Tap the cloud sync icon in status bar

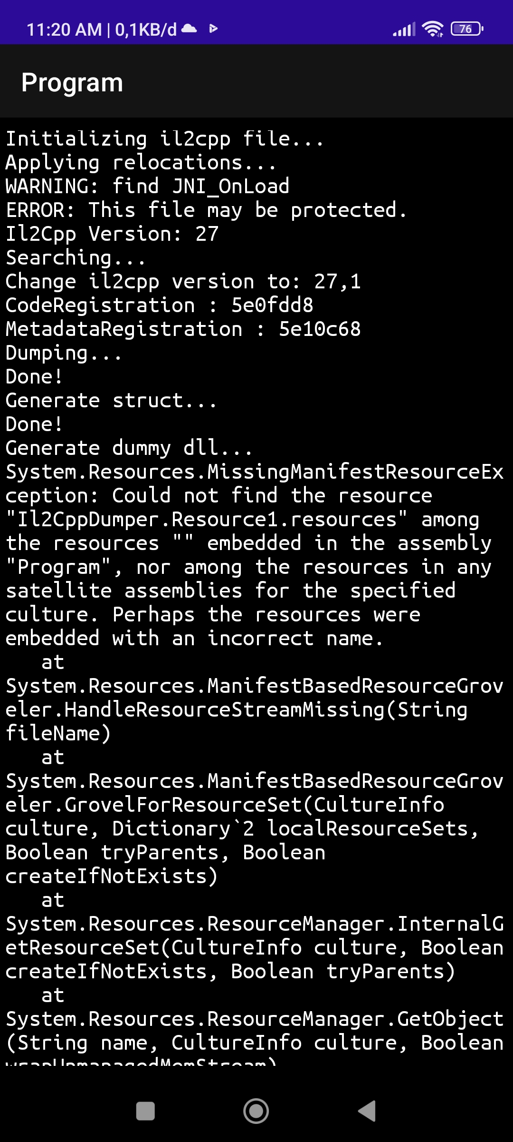point(189,29)
